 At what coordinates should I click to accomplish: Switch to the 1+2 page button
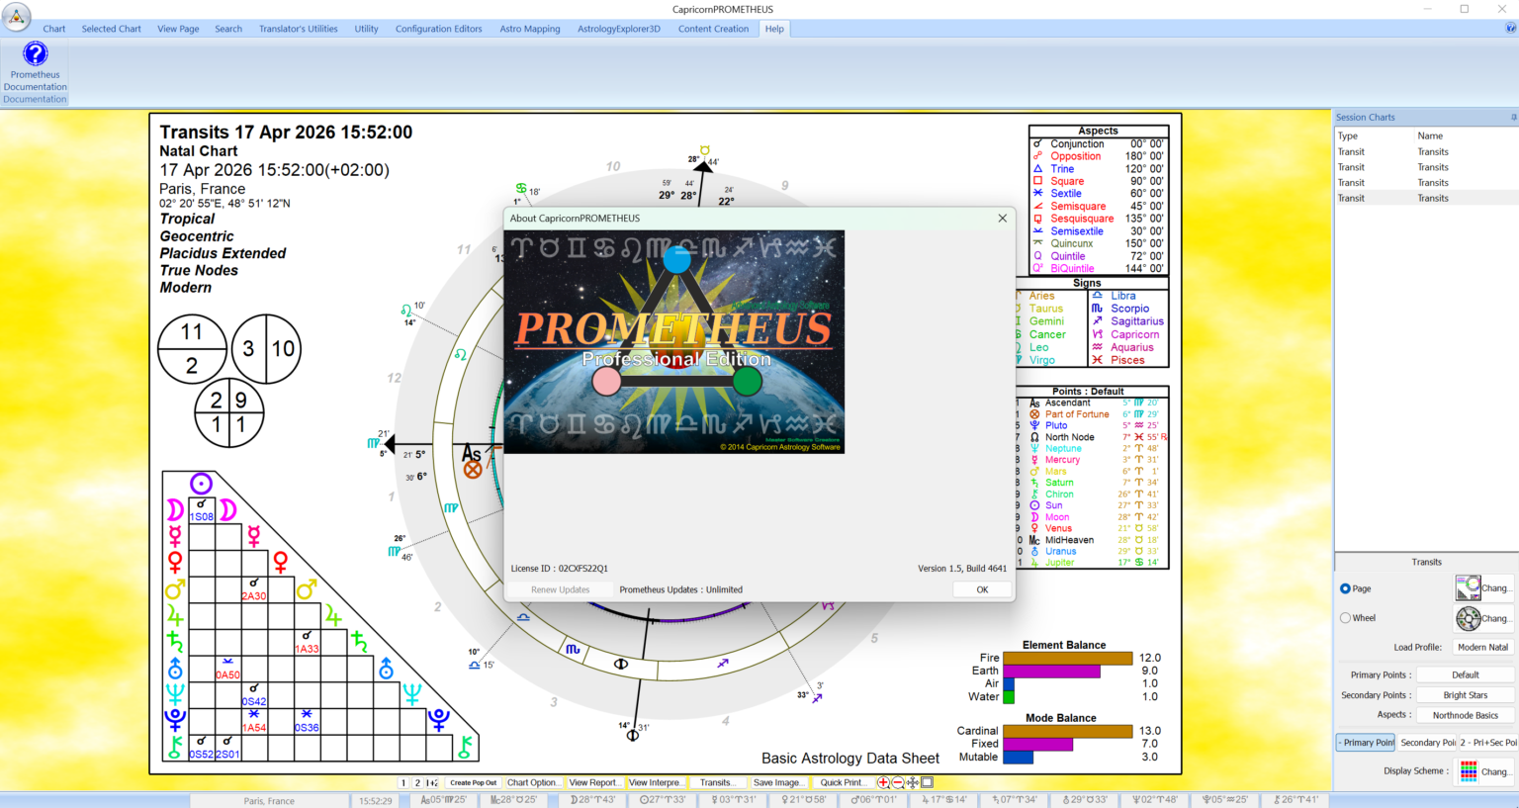pos(432,782)
